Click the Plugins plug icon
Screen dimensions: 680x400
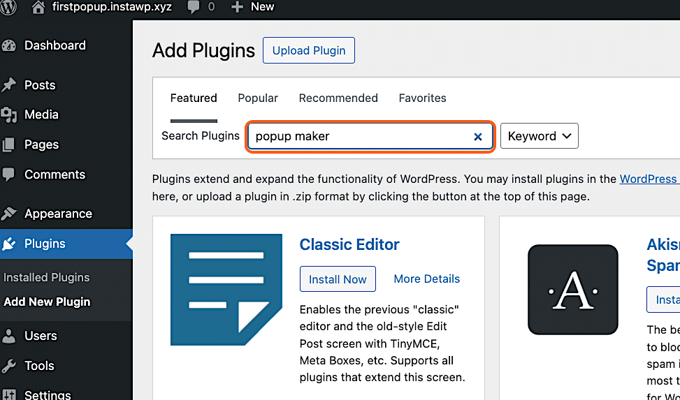(8, 244)
